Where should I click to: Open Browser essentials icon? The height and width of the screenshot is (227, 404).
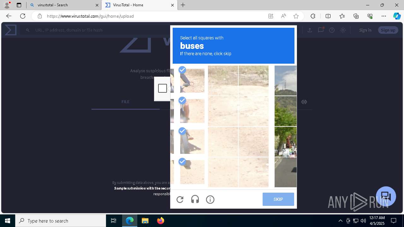[x=370, y=16]
